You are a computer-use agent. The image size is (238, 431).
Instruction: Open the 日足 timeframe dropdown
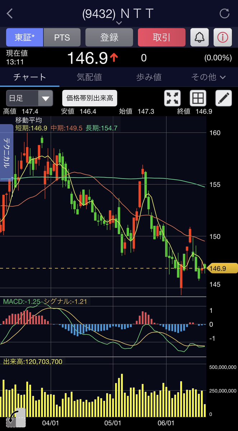tap(29, 98)
